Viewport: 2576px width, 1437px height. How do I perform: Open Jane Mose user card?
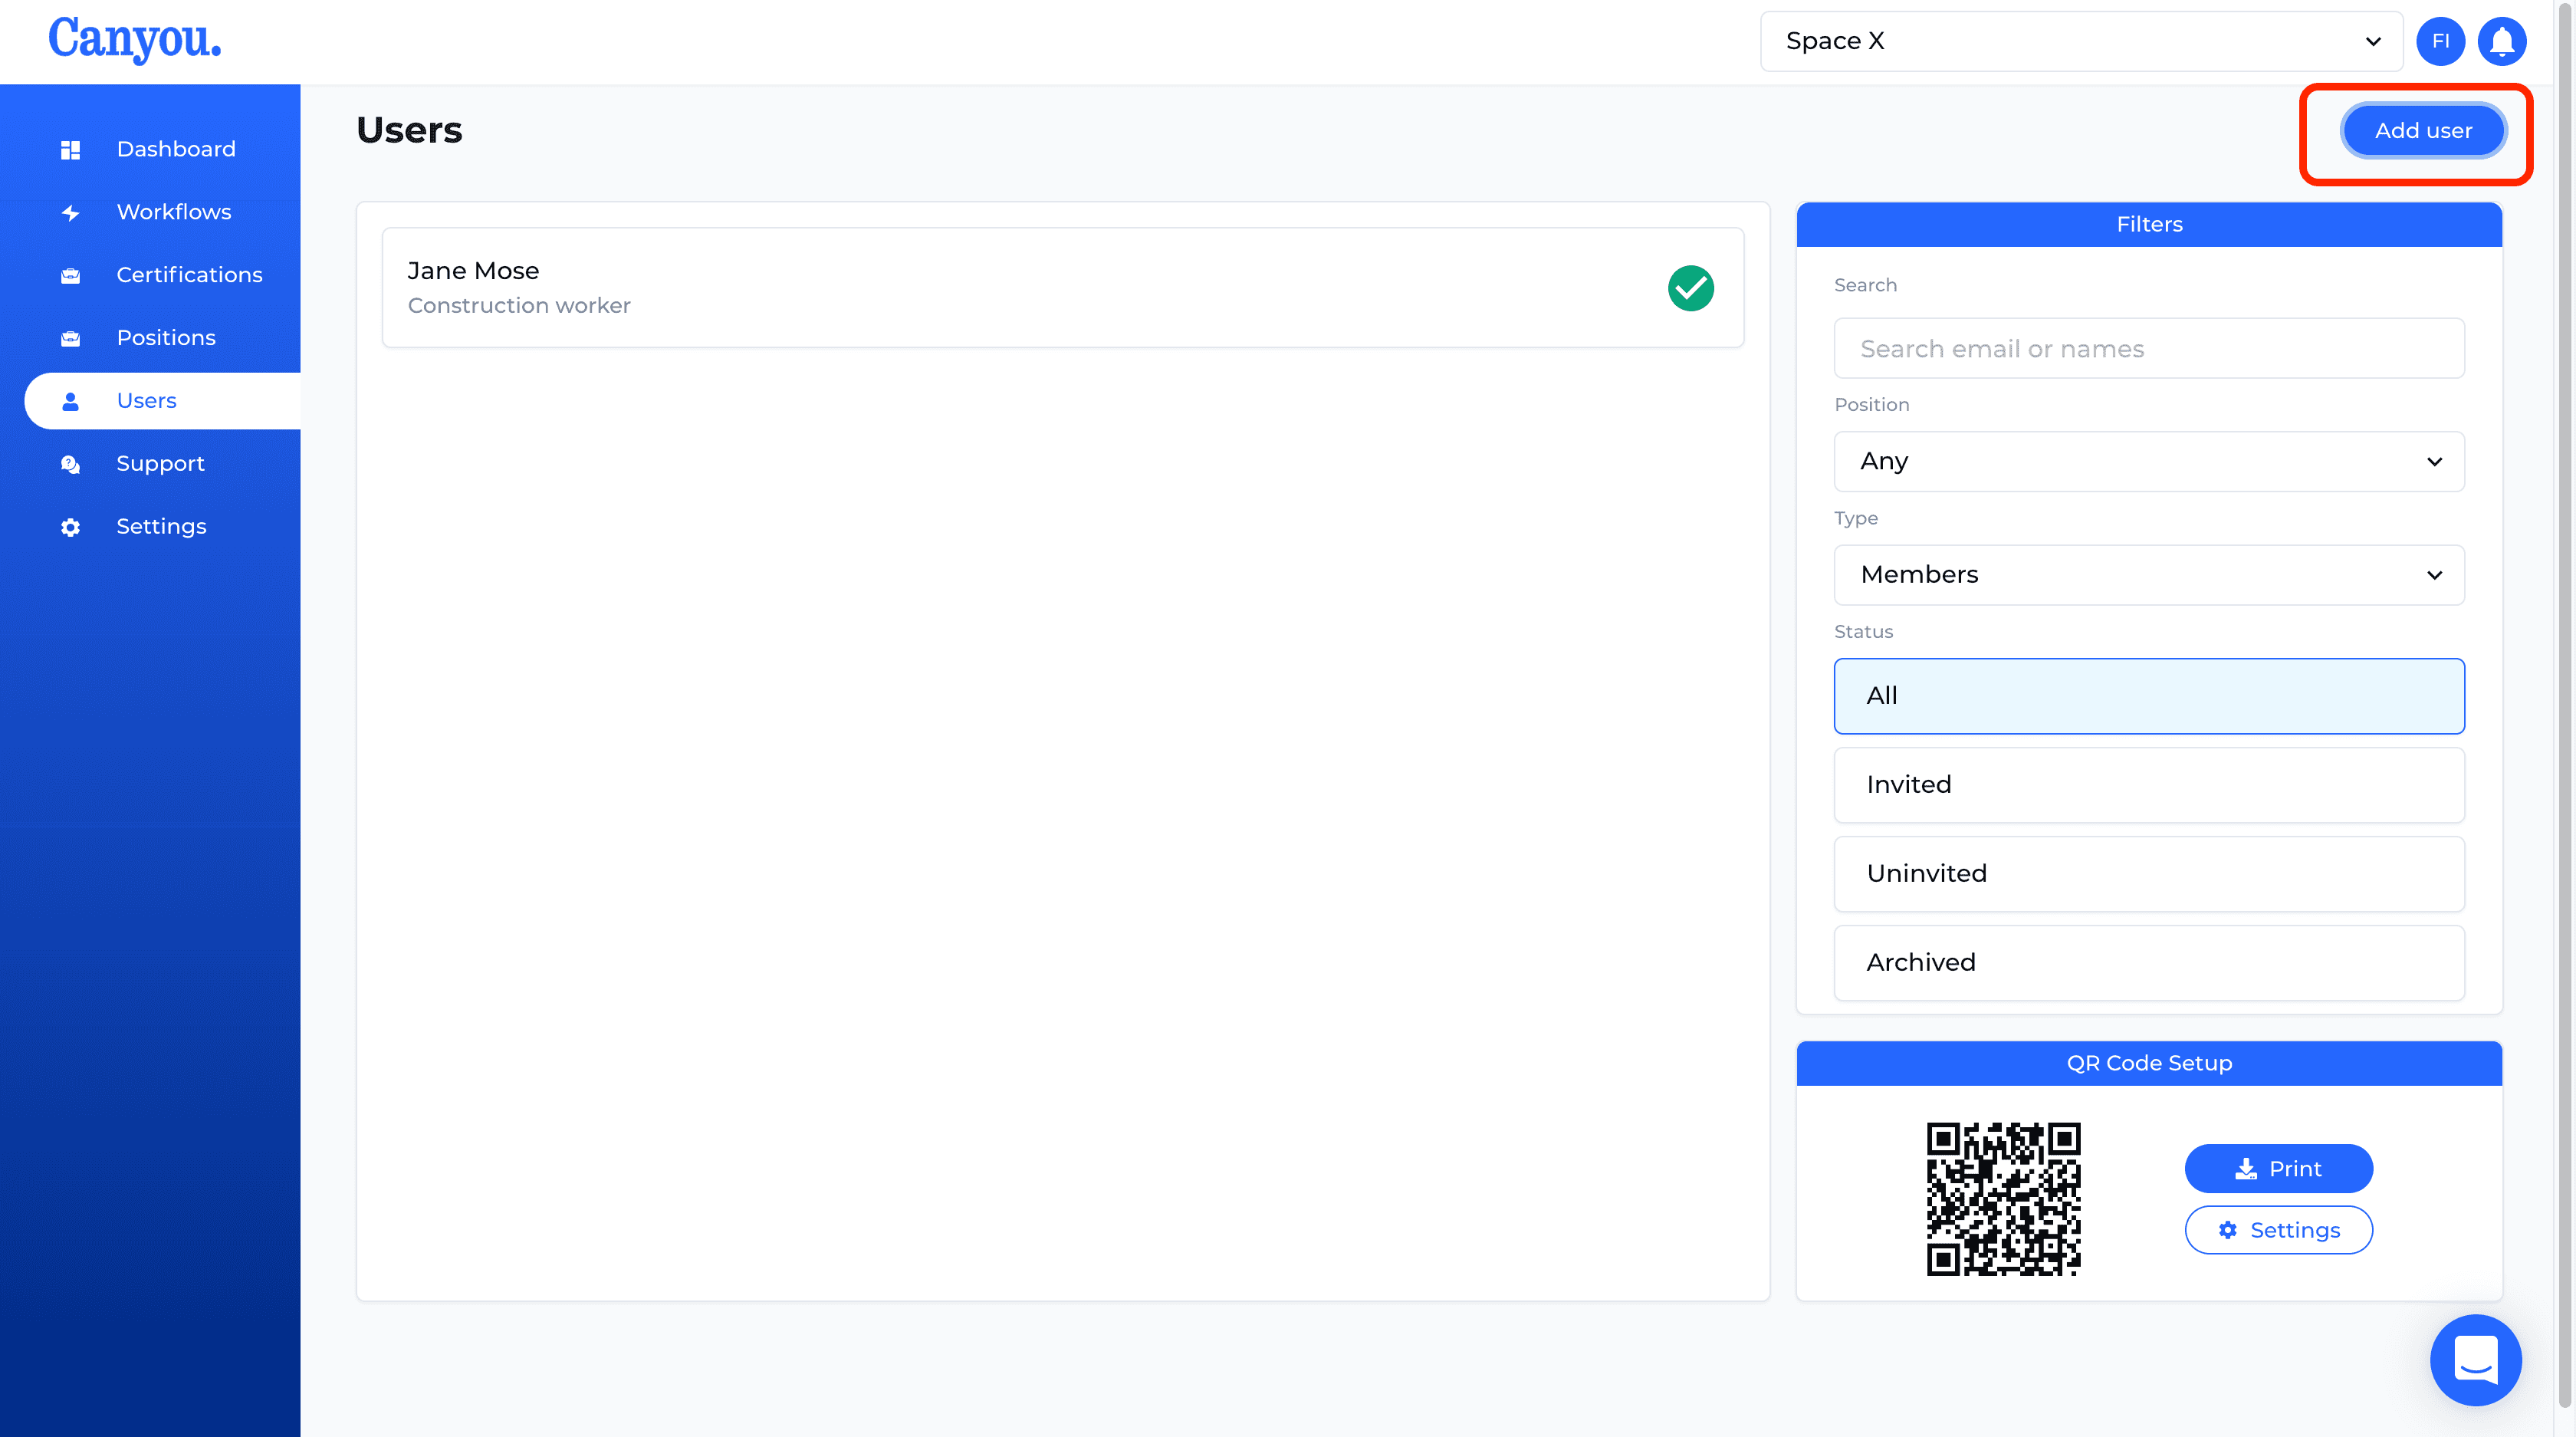1063,288
